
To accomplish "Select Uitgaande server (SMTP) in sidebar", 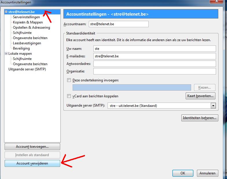I will click(x=27, y=69).
